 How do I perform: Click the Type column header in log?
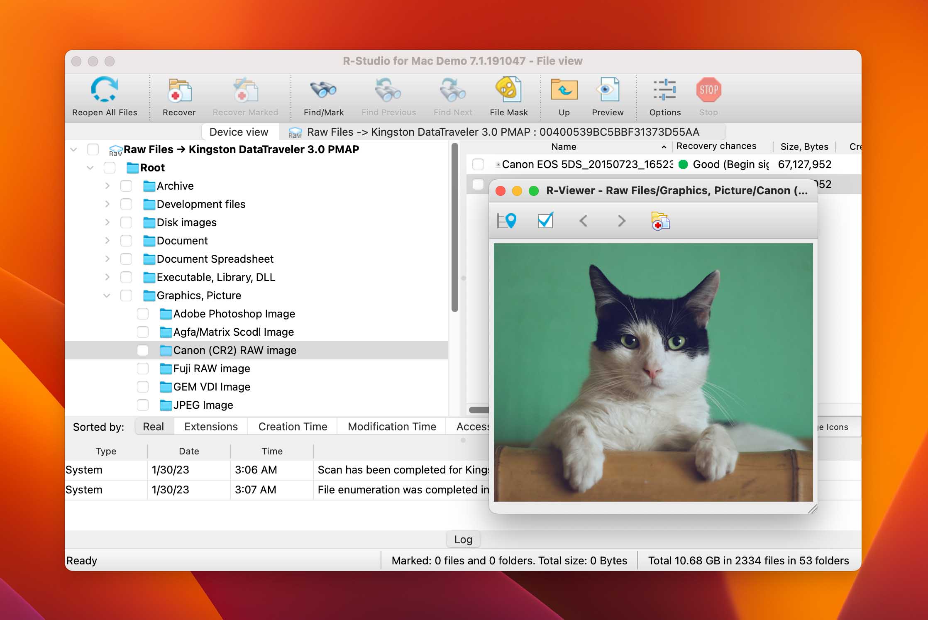point(106,451)
